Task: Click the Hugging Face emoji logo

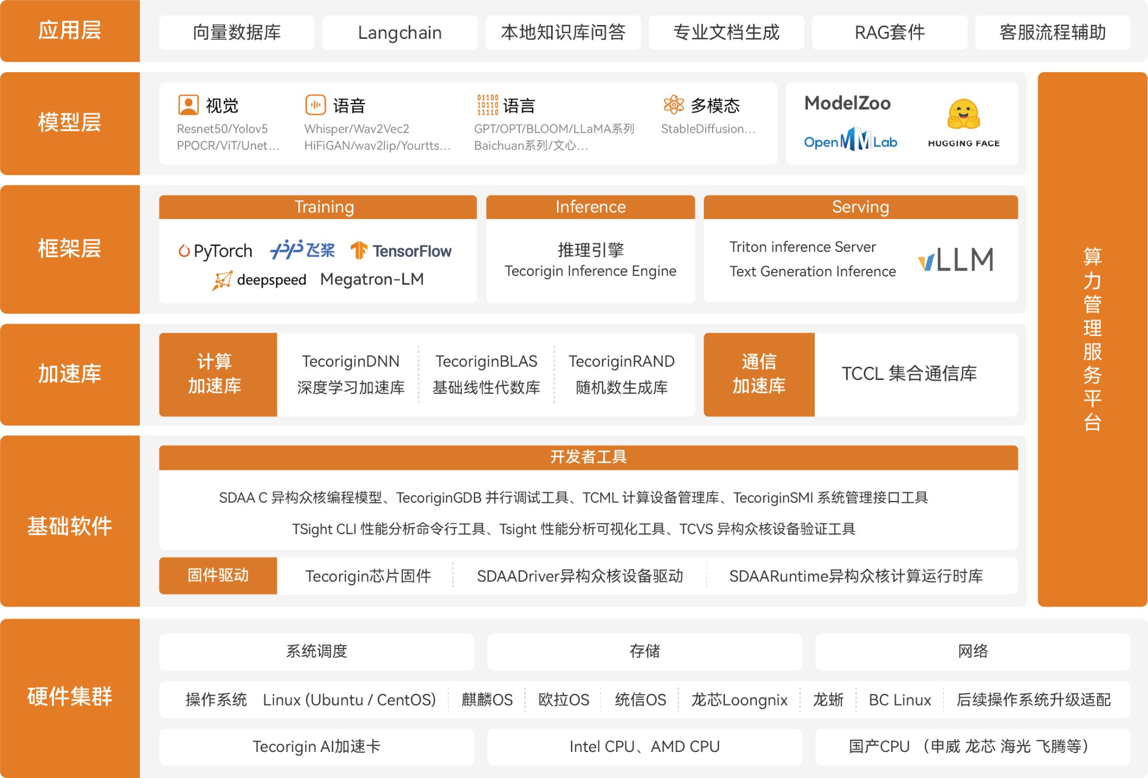Action: [963, 115]
